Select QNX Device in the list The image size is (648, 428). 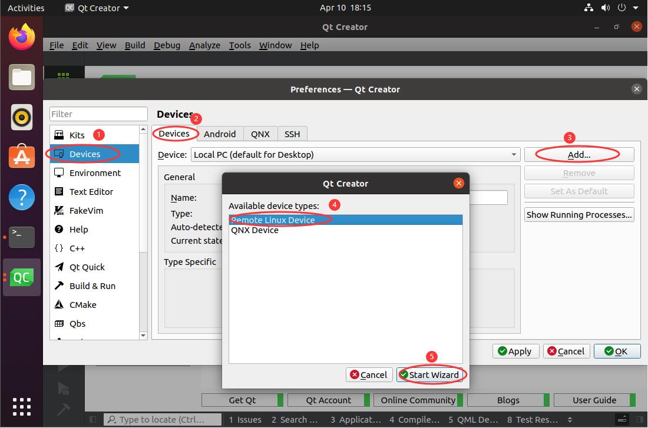(345, 230)
